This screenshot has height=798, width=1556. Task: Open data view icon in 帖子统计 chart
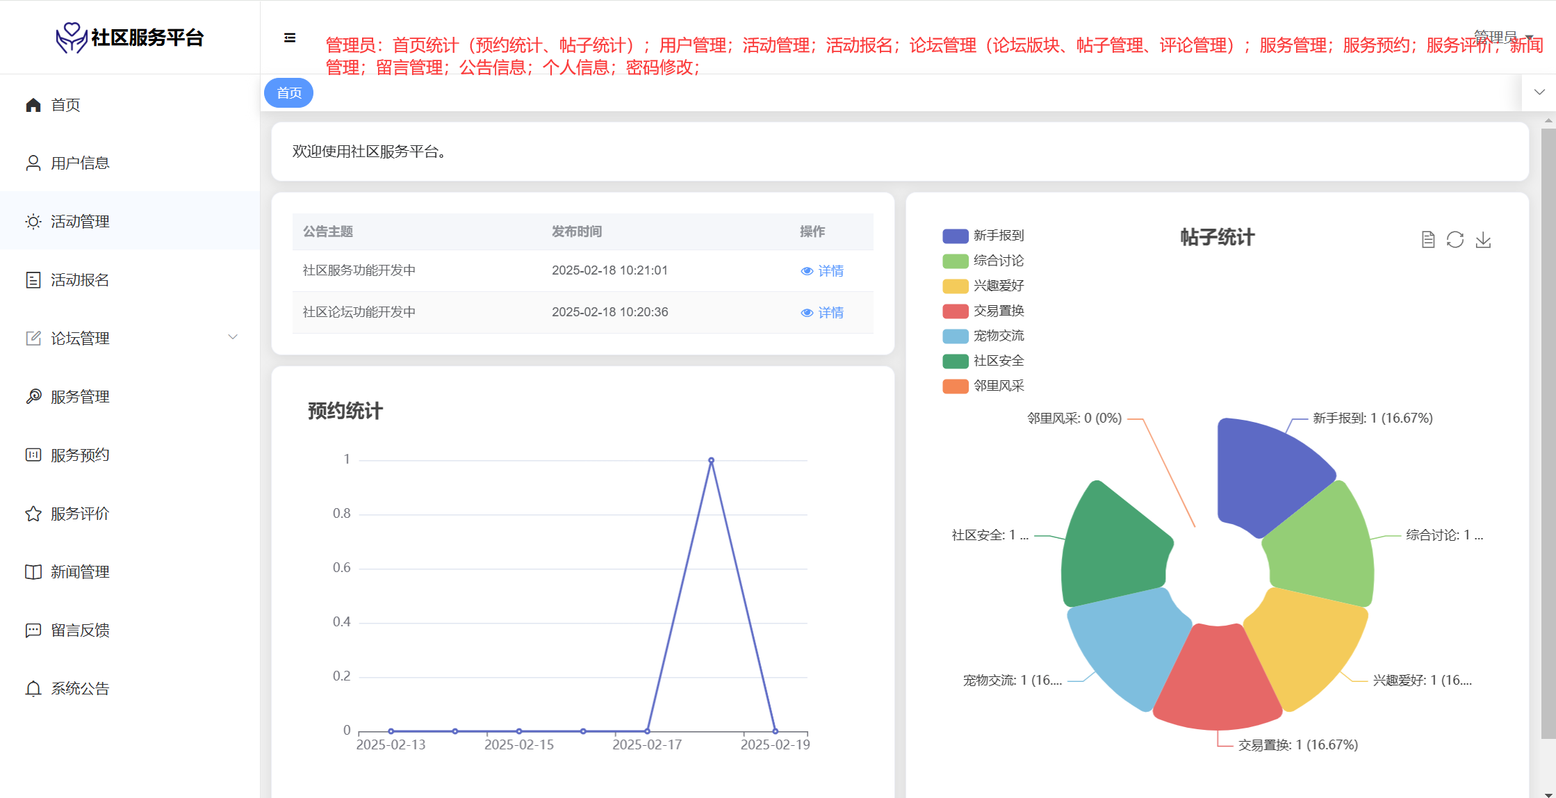(1428, 240)
